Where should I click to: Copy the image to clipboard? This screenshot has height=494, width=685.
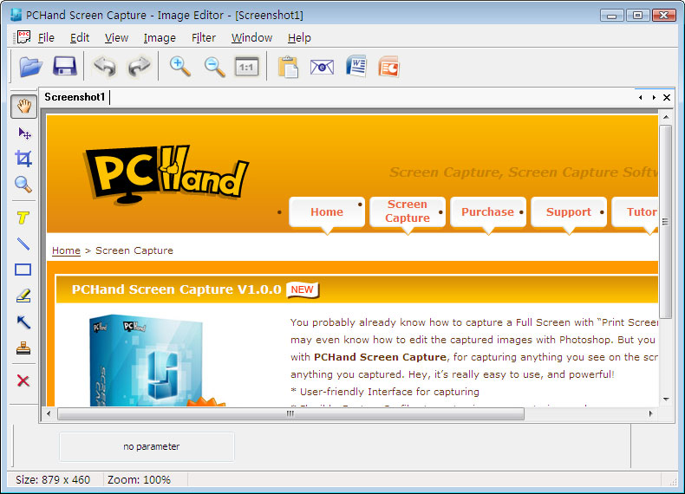click(288, 67)
